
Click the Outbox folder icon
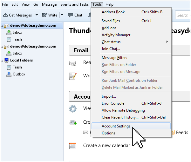9,74
